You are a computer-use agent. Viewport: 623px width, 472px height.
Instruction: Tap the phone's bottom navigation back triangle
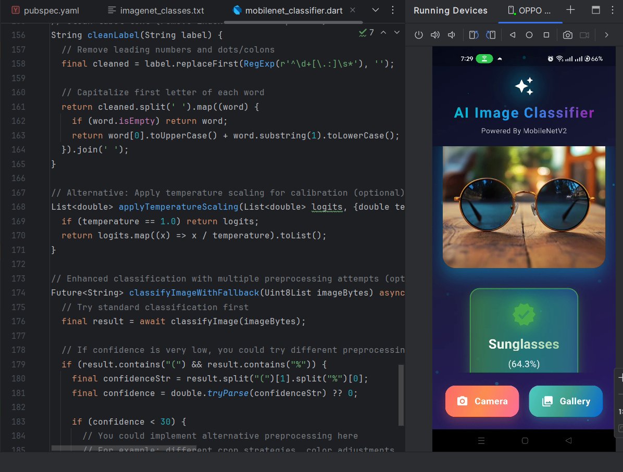pos(569,441)
